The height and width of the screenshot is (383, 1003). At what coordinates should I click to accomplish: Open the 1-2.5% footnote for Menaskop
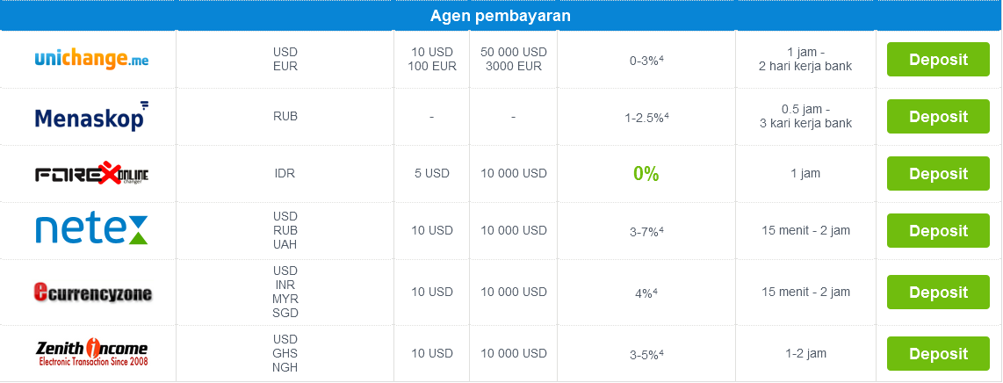coord(667,116)
